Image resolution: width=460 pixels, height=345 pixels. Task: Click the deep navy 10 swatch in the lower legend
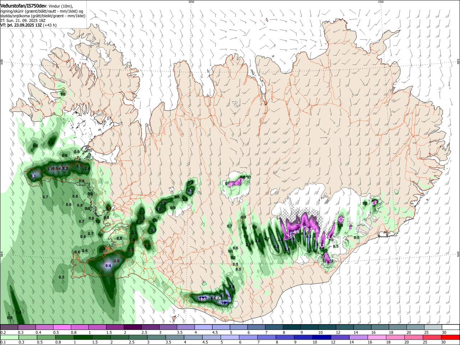[x=322, y=337]
